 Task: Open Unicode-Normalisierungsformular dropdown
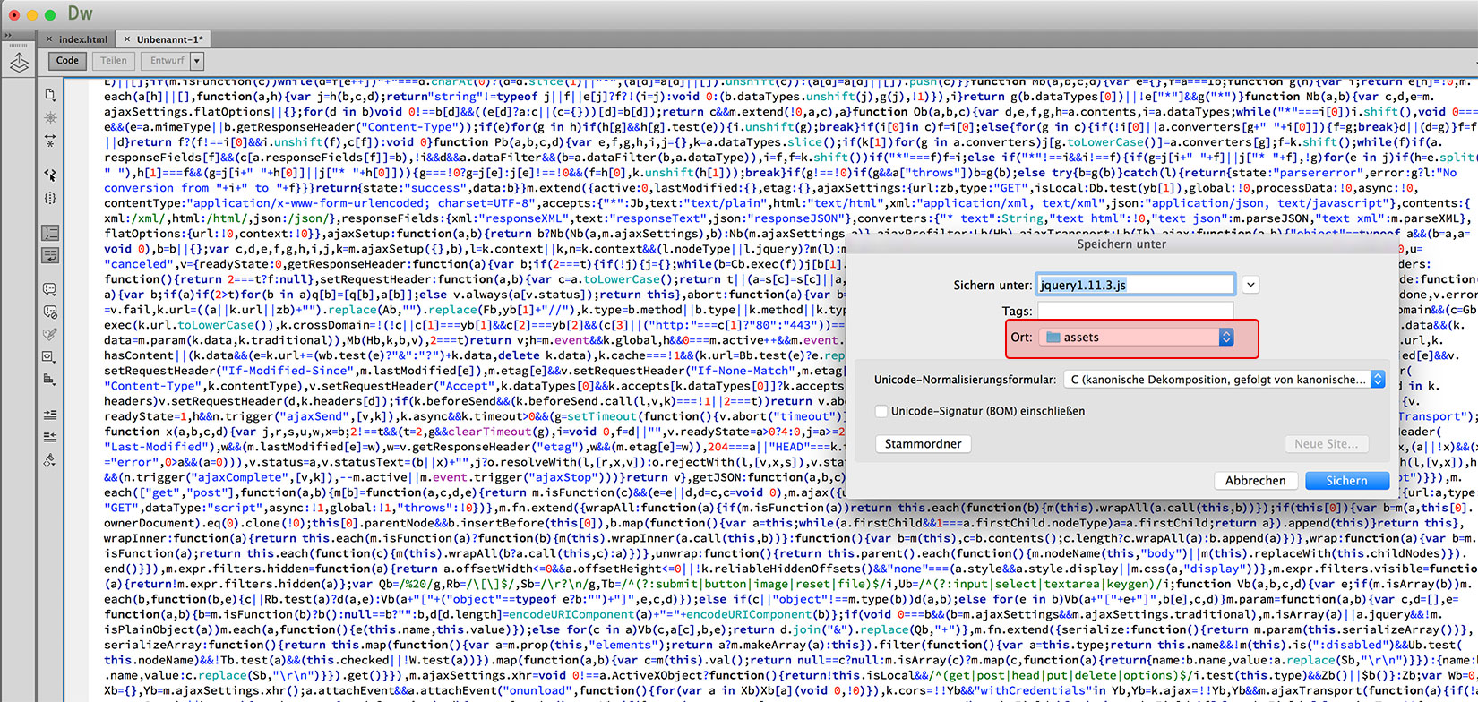click(x=1224, y=380)
